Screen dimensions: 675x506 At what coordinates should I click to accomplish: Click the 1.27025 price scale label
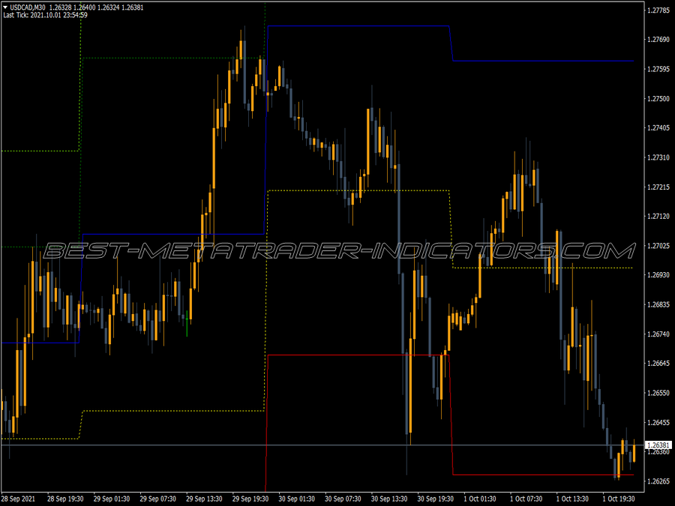658,246
